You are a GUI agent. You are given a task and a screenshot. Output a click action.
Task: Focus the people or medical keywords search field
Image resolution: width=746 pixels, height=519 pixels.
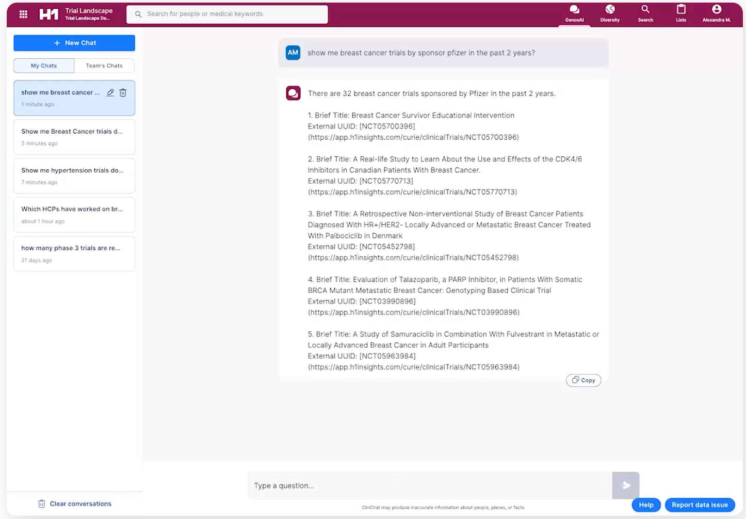click(227, 14)
